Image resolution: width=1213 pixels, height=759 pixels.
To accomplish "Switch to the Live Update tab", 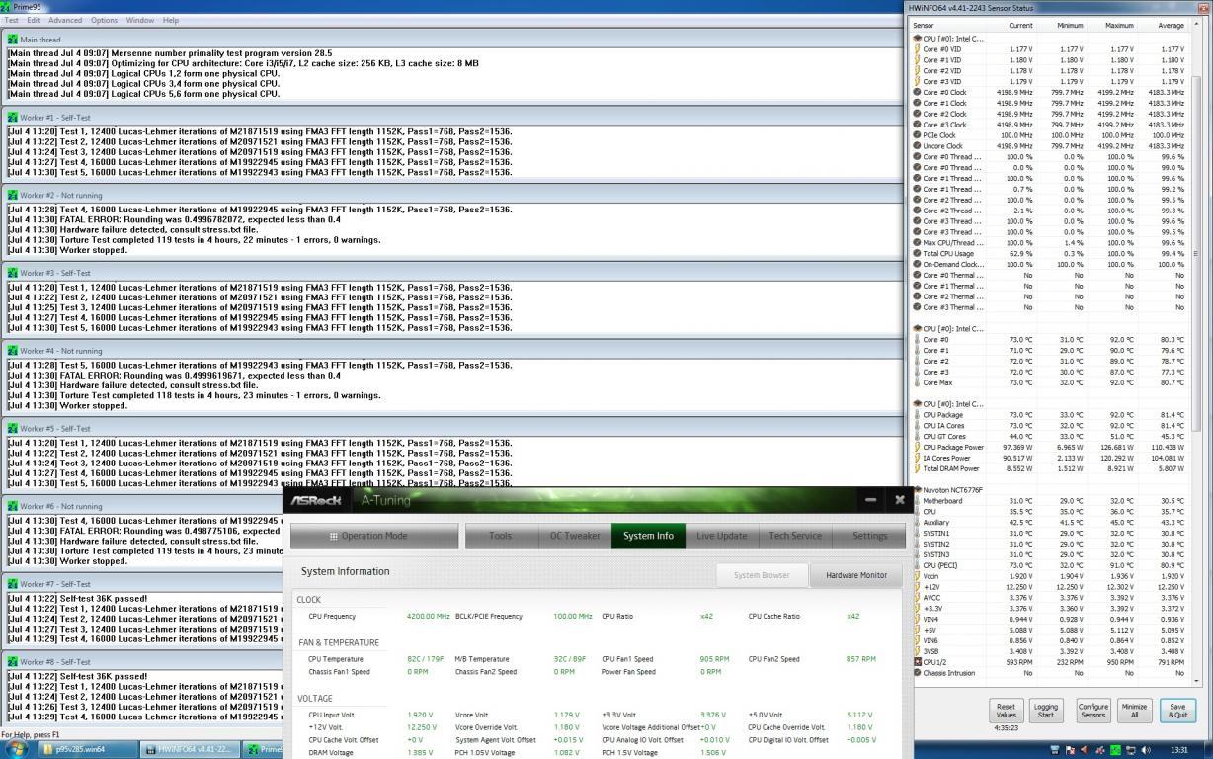I will (722, 536).
